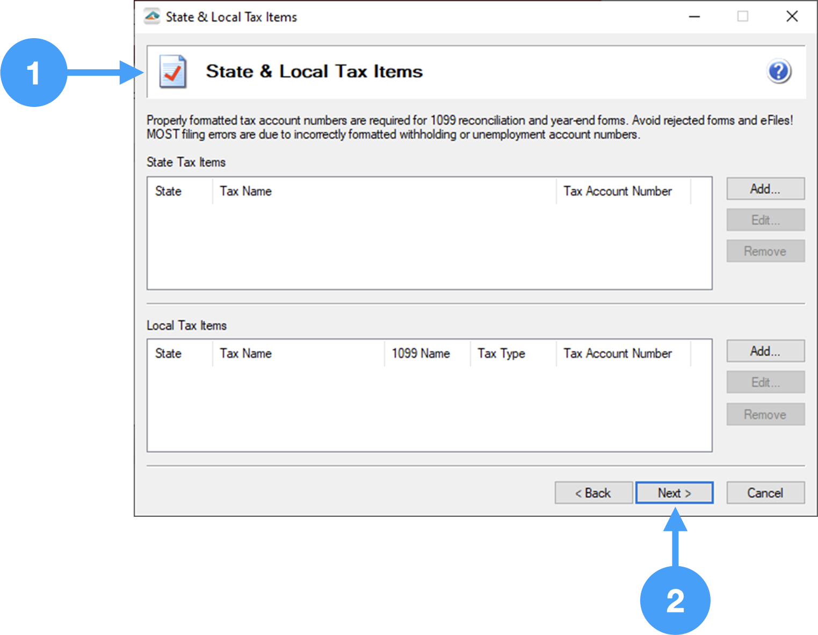Return to previous step with Back
Image resolution: width=818 pixels, height=635 pixels.
tap(593, 493)
